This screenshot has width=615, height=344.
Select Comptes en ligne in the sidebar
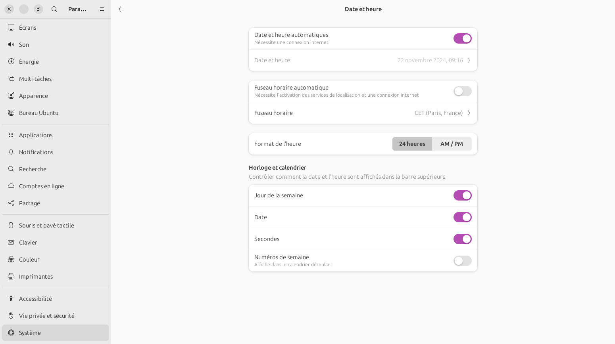56,186
